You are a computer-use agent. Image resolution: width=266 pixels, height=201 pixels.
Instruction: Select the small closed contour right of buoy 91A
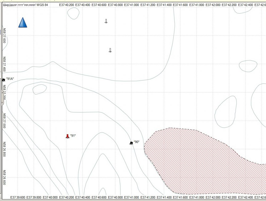(39, 89)
